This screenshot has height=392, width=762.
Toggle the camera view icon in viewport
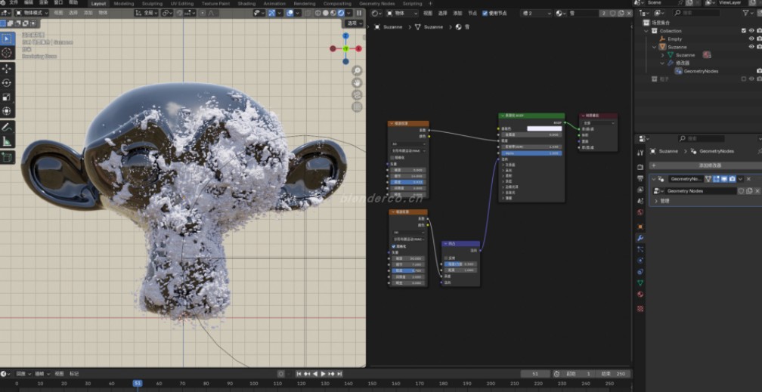357,94
